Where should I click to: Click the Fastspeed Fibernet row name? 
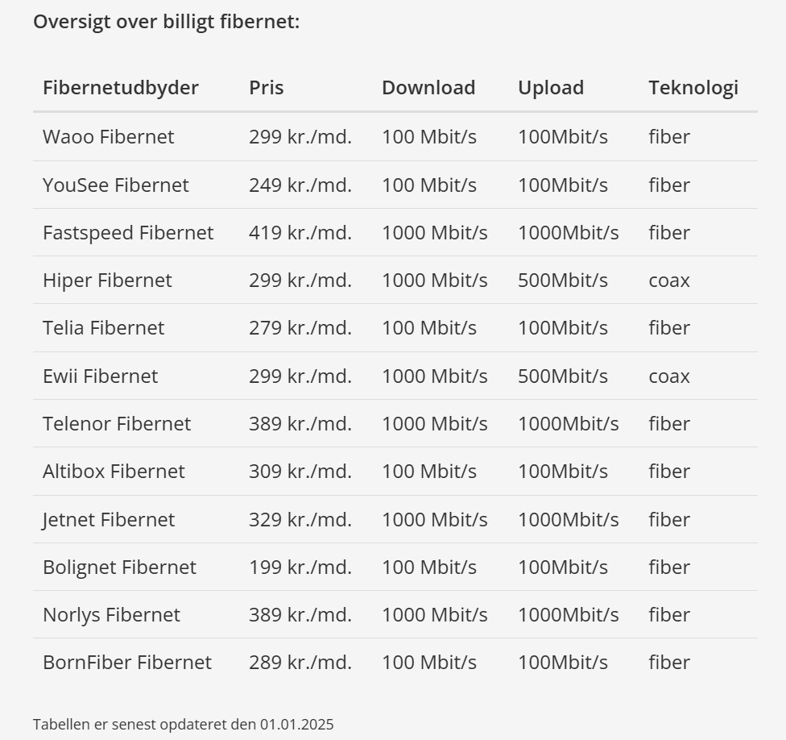[128, 233]
